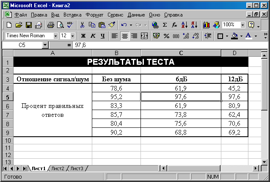The width and height of the screenshot is (270, 182).
Task: Align text right
Action: point(134,36)
